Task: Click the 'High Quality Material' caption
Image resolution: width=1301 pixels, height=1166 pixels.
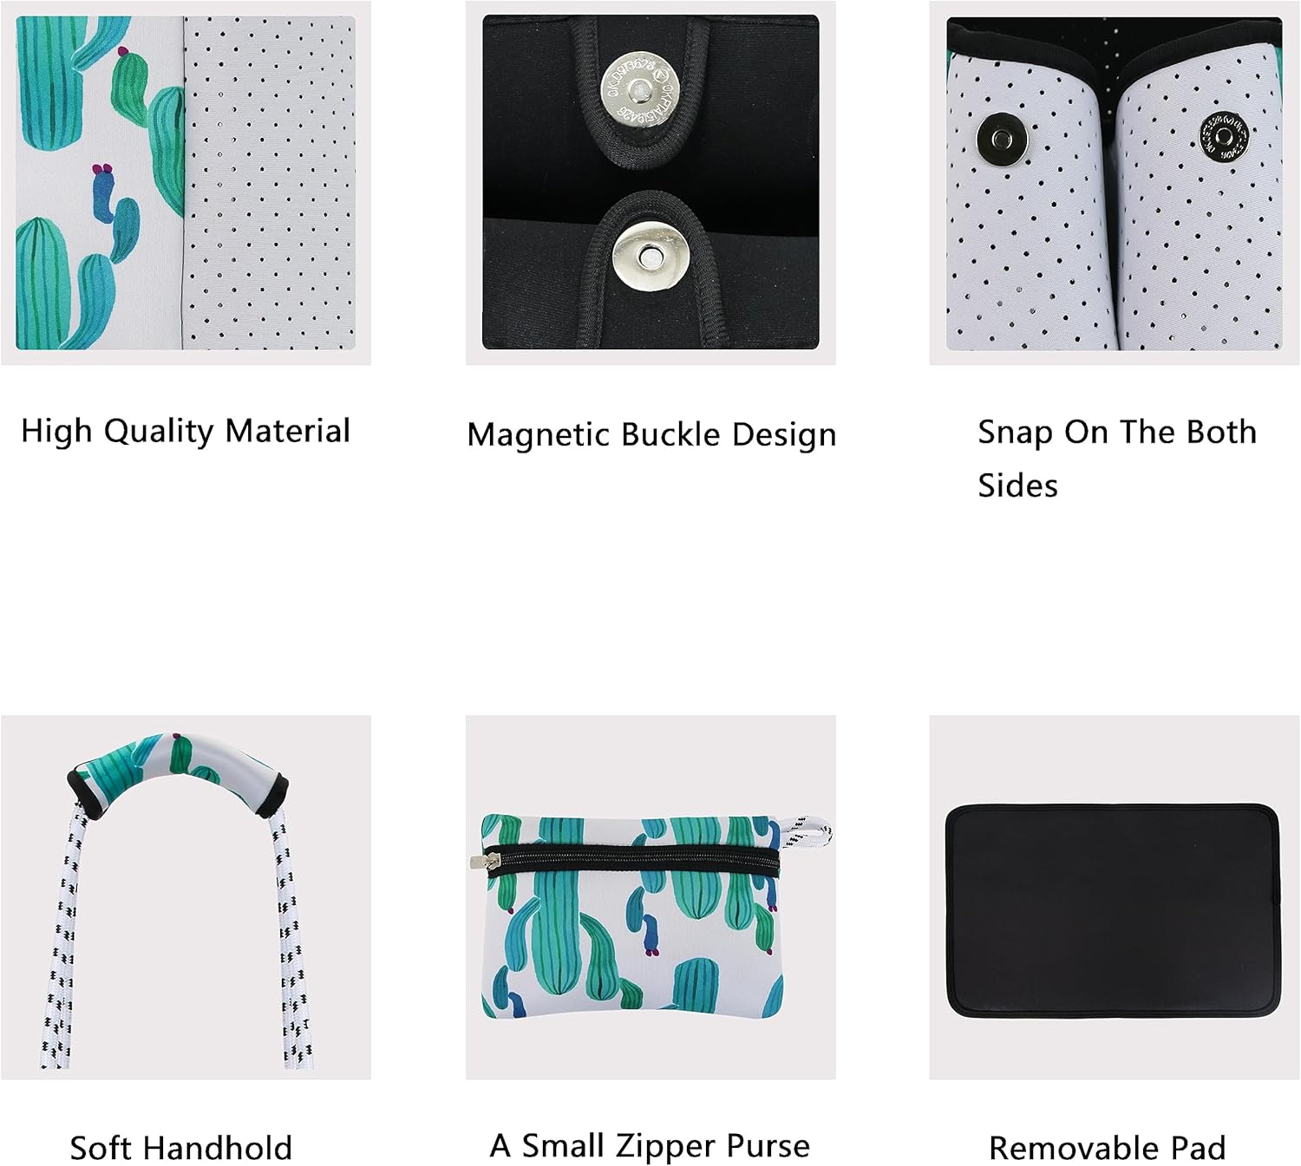Action: point(186,431)
